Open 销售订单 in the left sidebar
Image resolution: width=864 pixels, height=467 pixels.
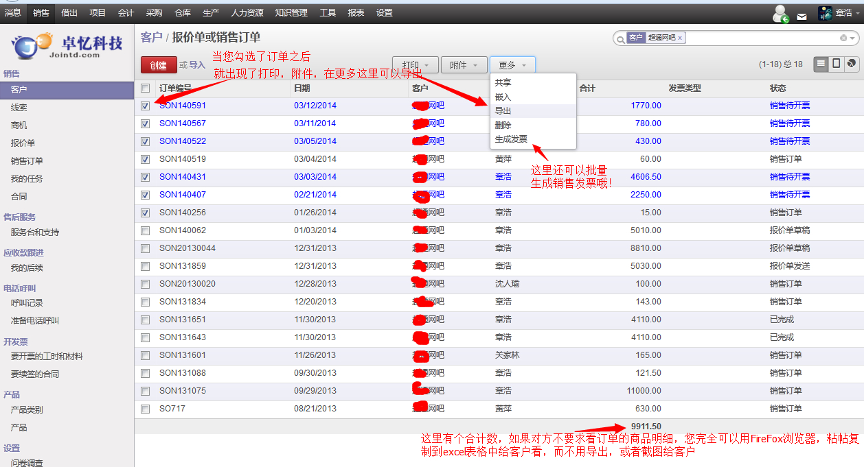[27, 161]
